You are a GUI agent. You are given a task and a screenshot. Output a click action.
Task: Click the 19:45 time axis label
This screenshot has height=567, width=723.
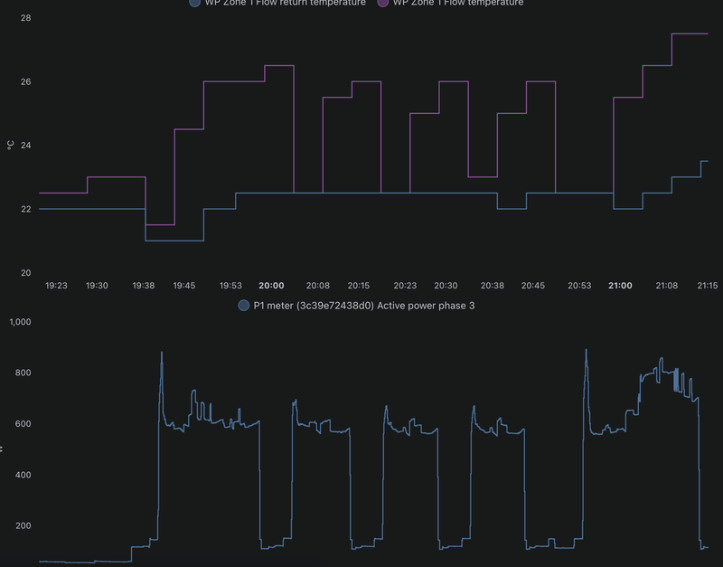pyautogui.click(x=184, y=286)
